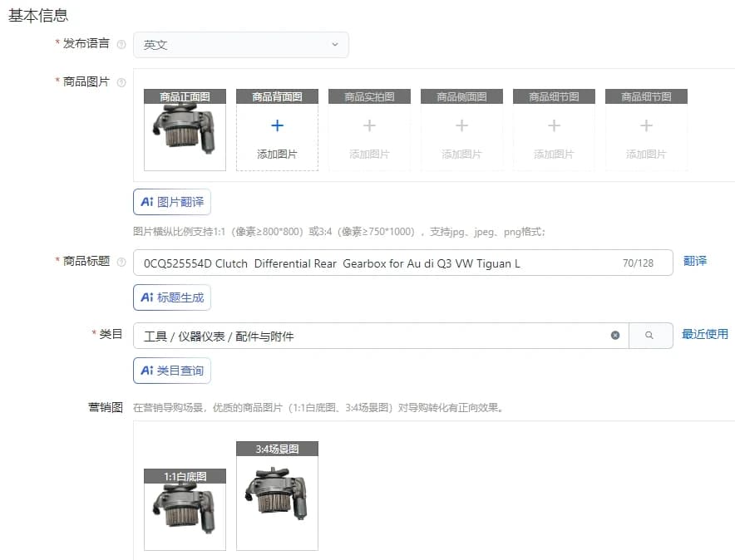This screenshot has width=735, height=560.
Task: Click the plus icon under 商品侧面图
Action: coord(461,125)
